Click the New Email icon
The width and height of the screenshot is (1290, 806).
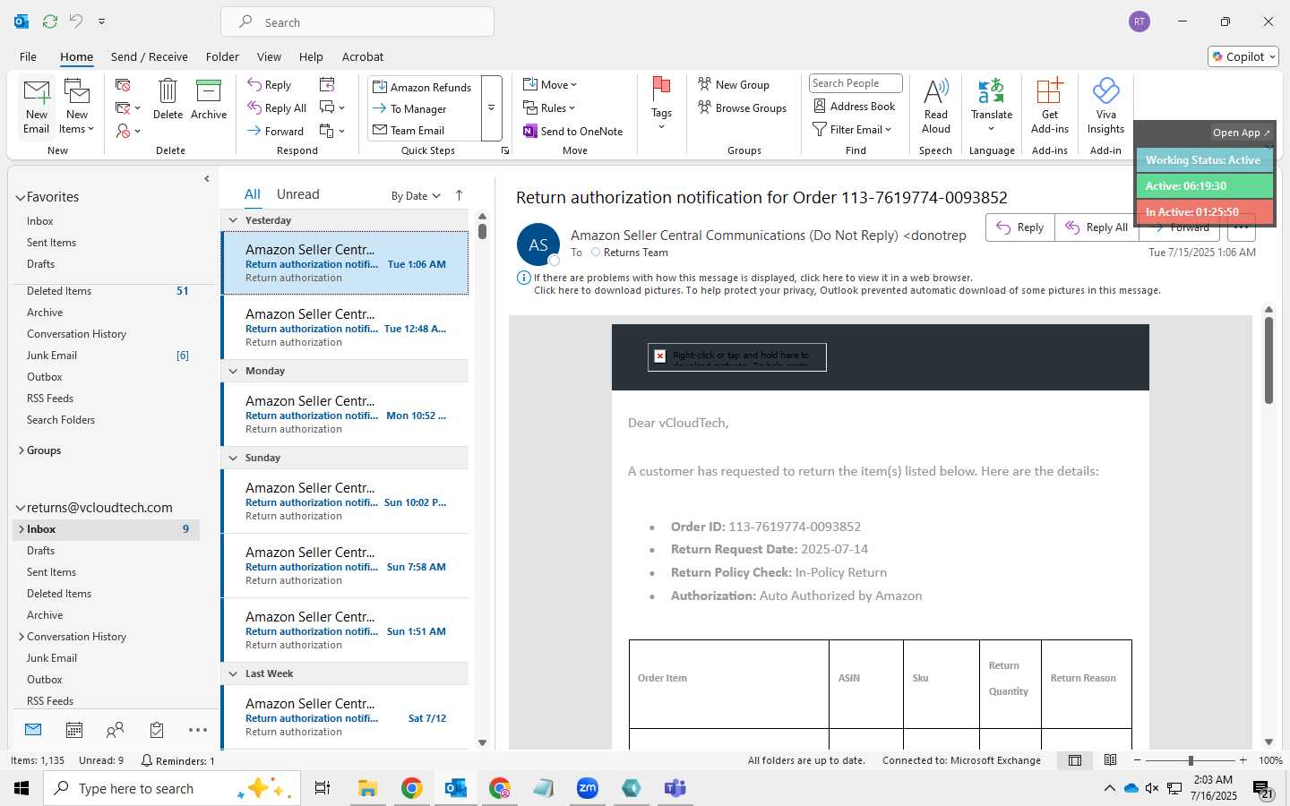37,107
